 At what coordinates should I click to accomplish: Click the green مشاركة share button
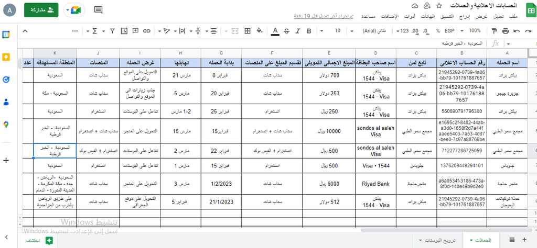click(41, 10)
